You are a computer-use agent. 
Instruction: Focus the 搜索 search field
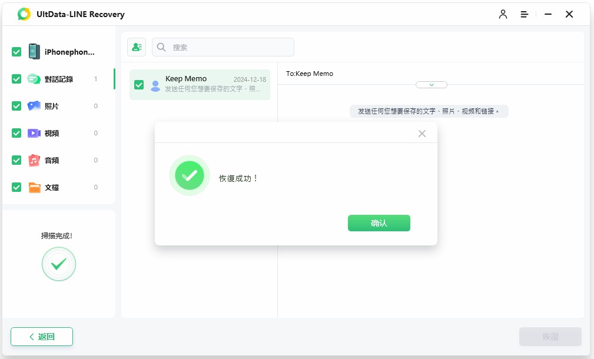pyautogui.click(x=223, y=47)
